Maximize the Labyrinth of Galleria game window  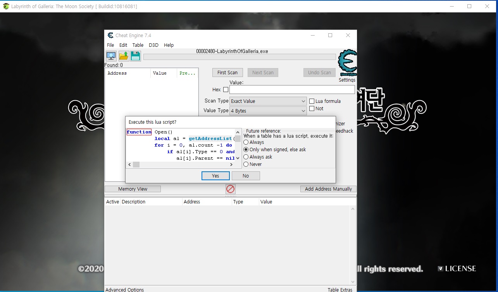pos(469,6)
